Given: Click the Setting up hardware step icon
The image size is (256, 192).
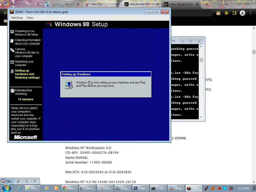Looking at the screenshot, I should pyautogui.click(x=12, y=71).
